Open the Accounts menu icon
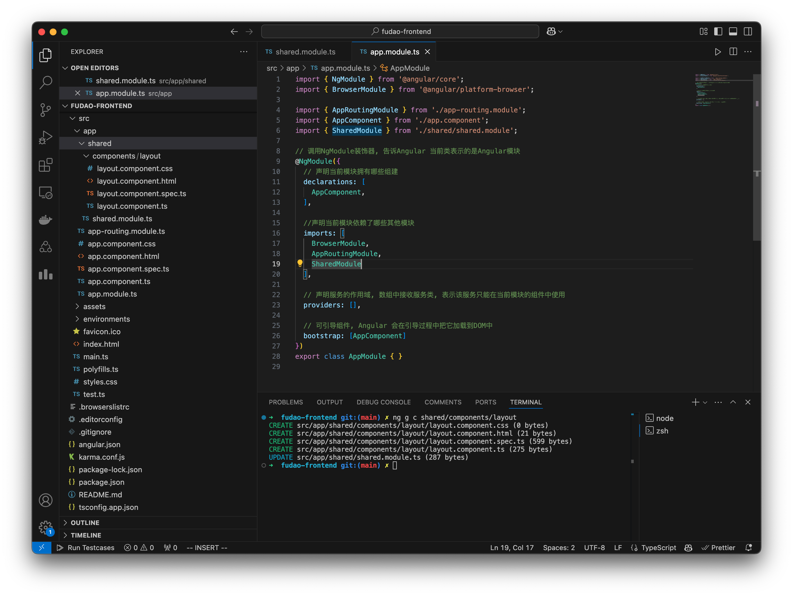The width and height of the screenshot is (793, 596). coord(45,500)
